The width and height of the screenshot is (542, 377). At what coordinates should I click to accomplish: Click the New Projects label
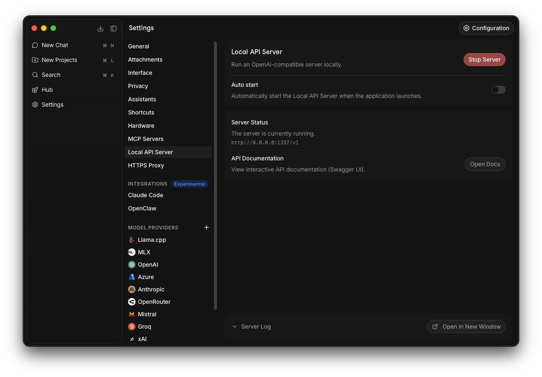click(59, 60)
